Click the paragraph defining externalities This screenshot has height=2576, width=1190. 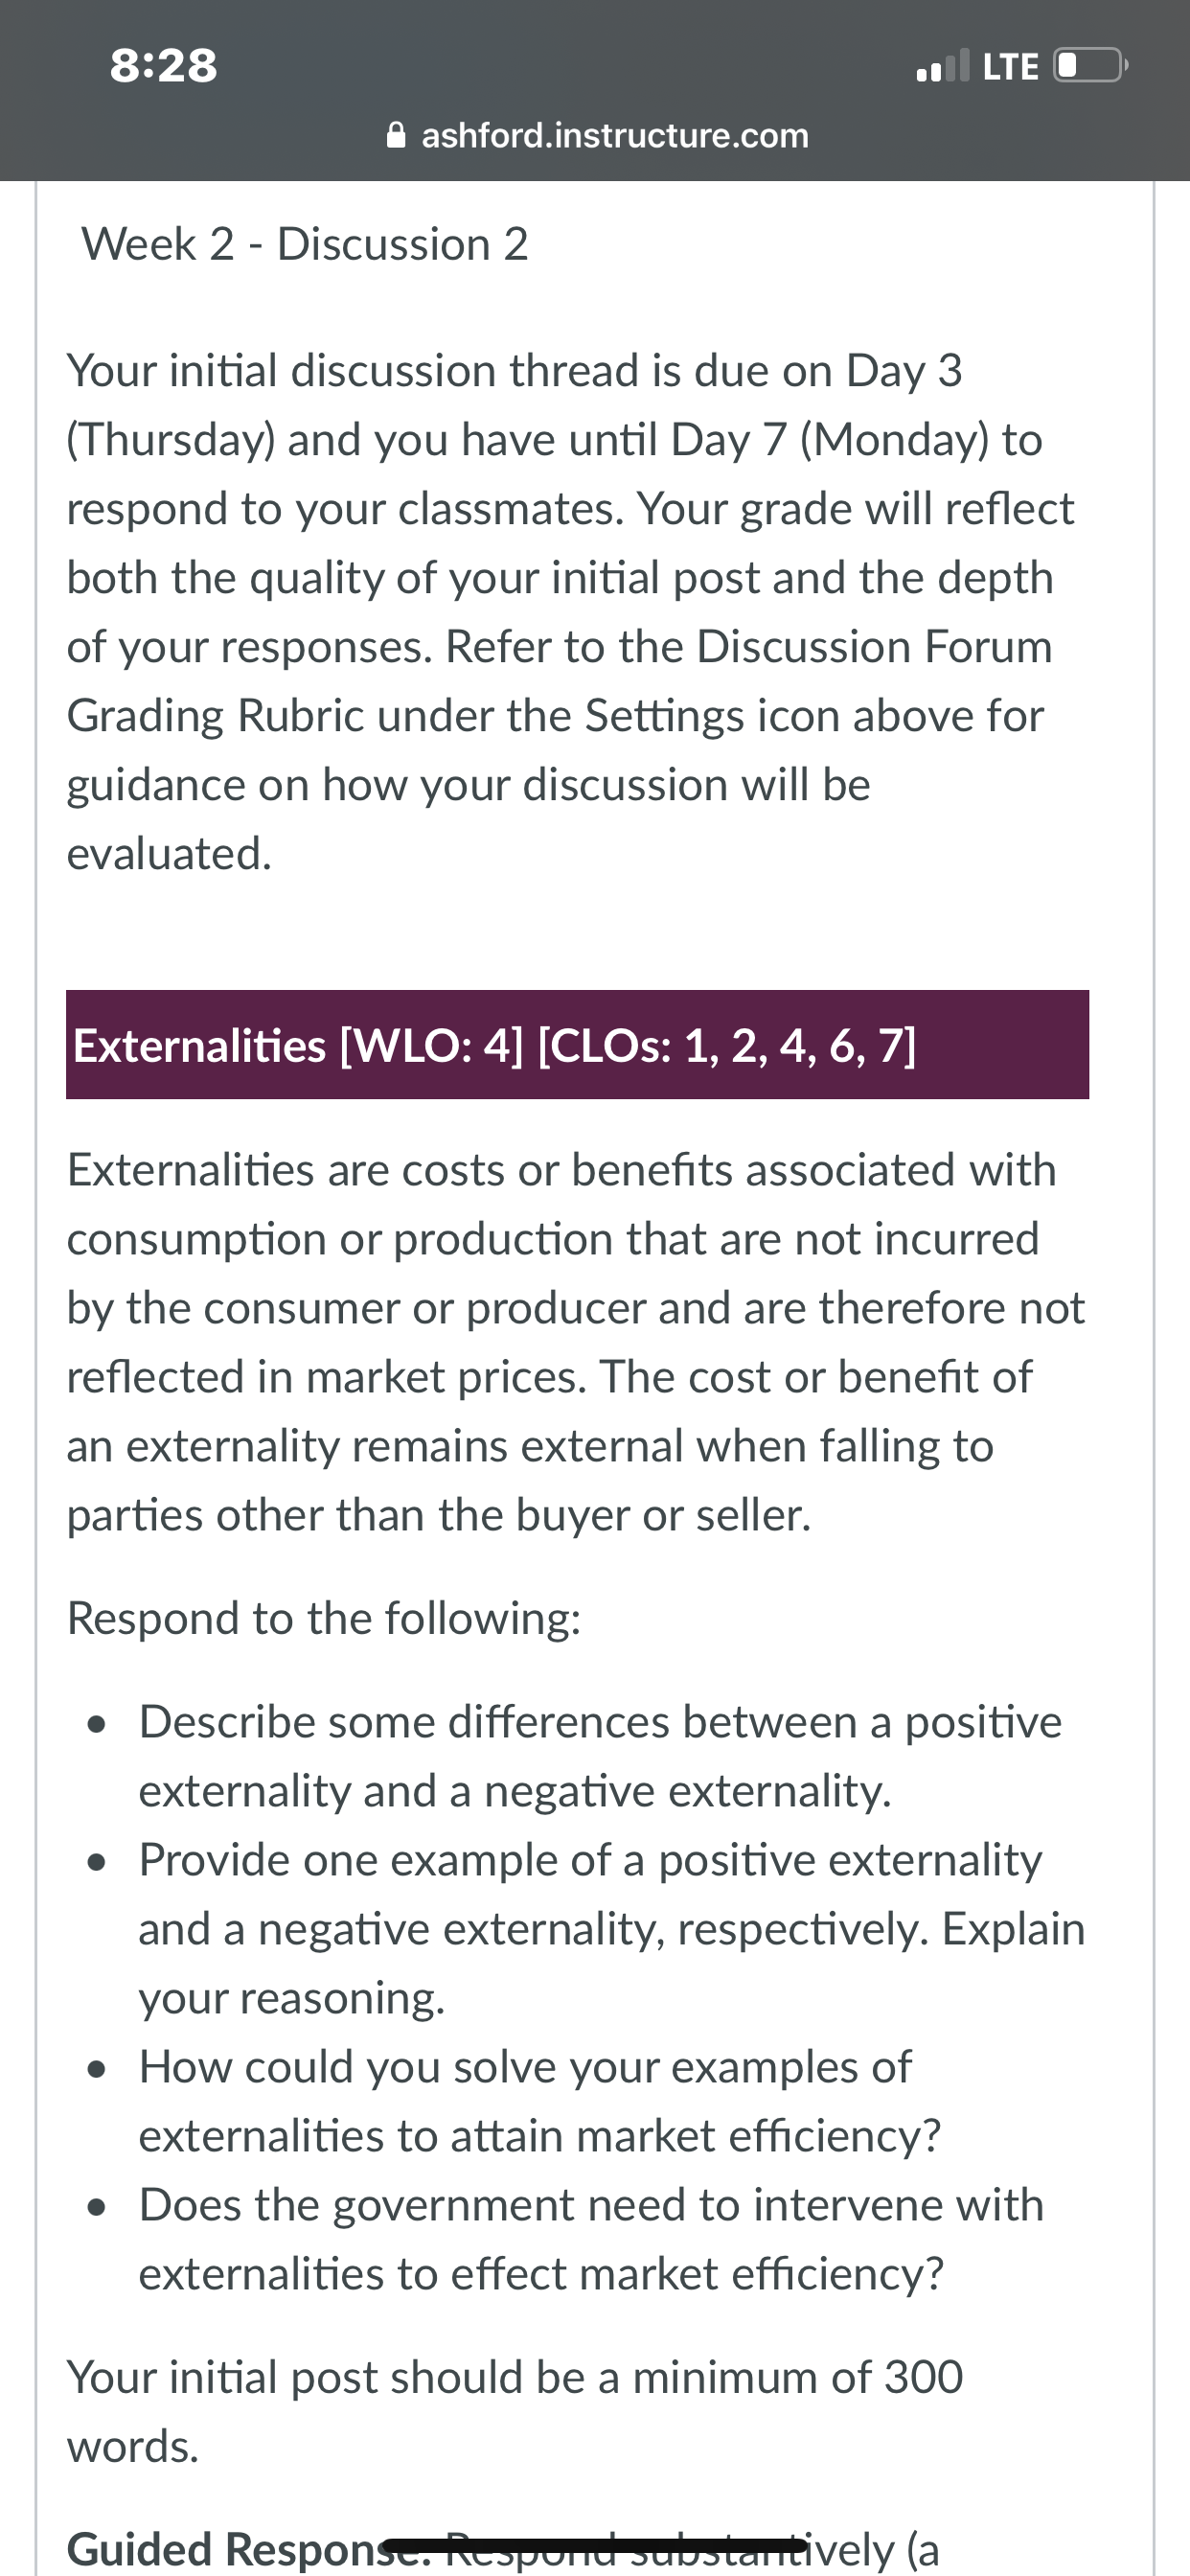[x=576, y=1342]
